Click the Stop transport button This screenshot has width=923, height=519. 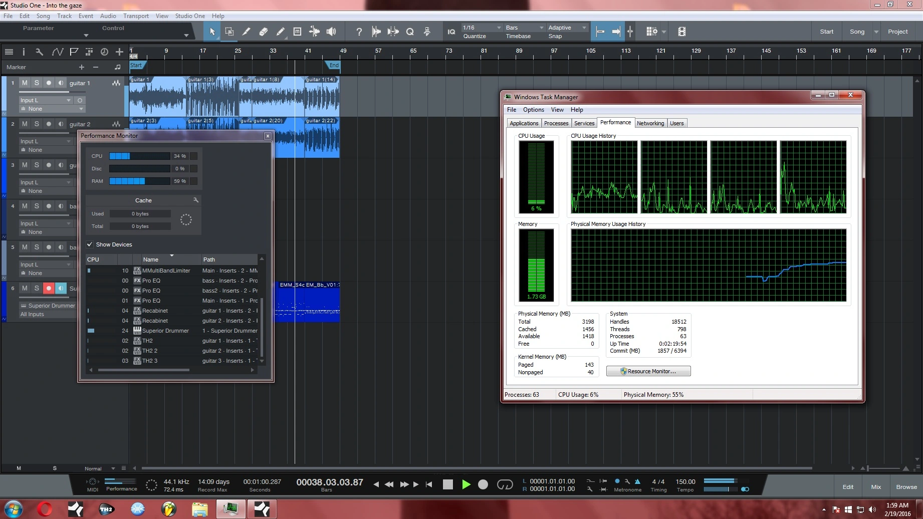[x=448, y=484]
